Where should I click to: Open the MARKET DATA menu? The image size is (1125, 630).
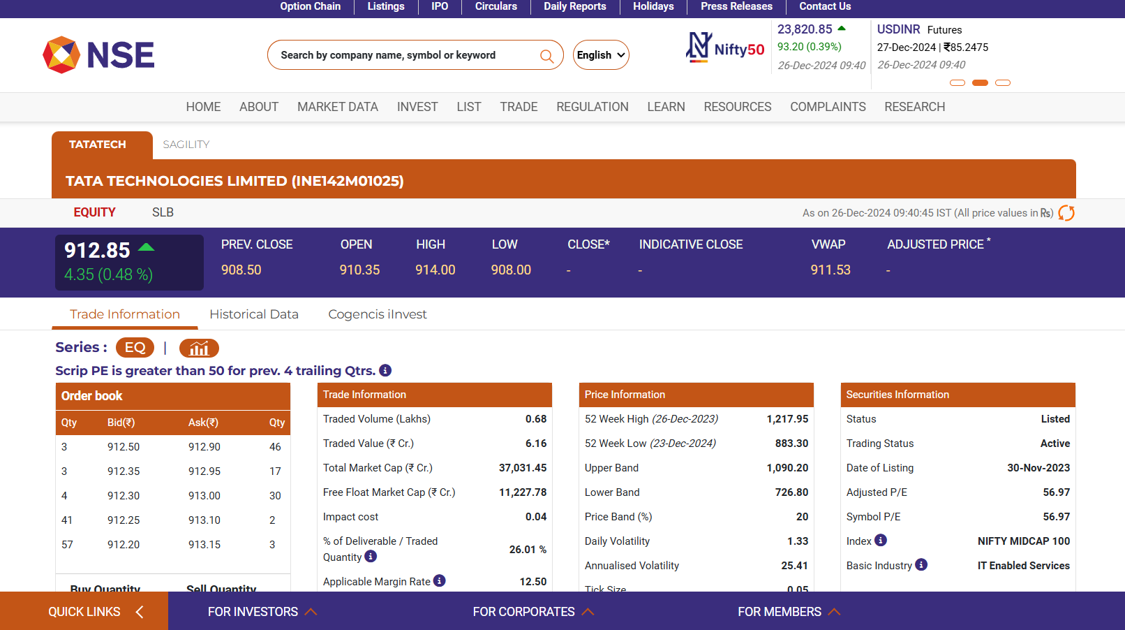(338, 107)
